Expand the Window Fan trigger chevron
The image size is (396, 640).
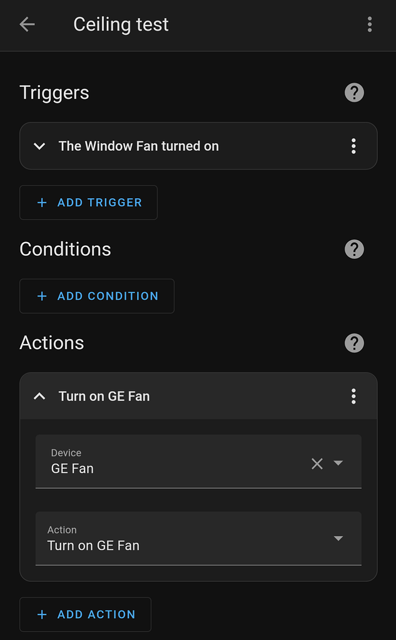point(39,146)
